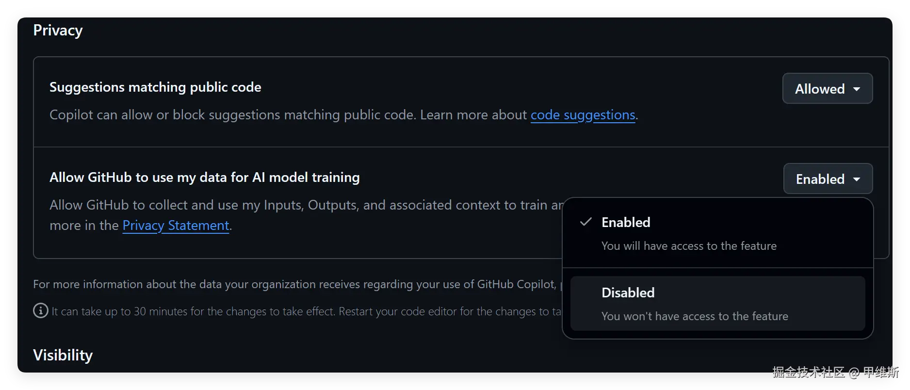The image size is (910, 390).
Task: Click the info circle icon near 30 minutes note
Action: [41, 310]
